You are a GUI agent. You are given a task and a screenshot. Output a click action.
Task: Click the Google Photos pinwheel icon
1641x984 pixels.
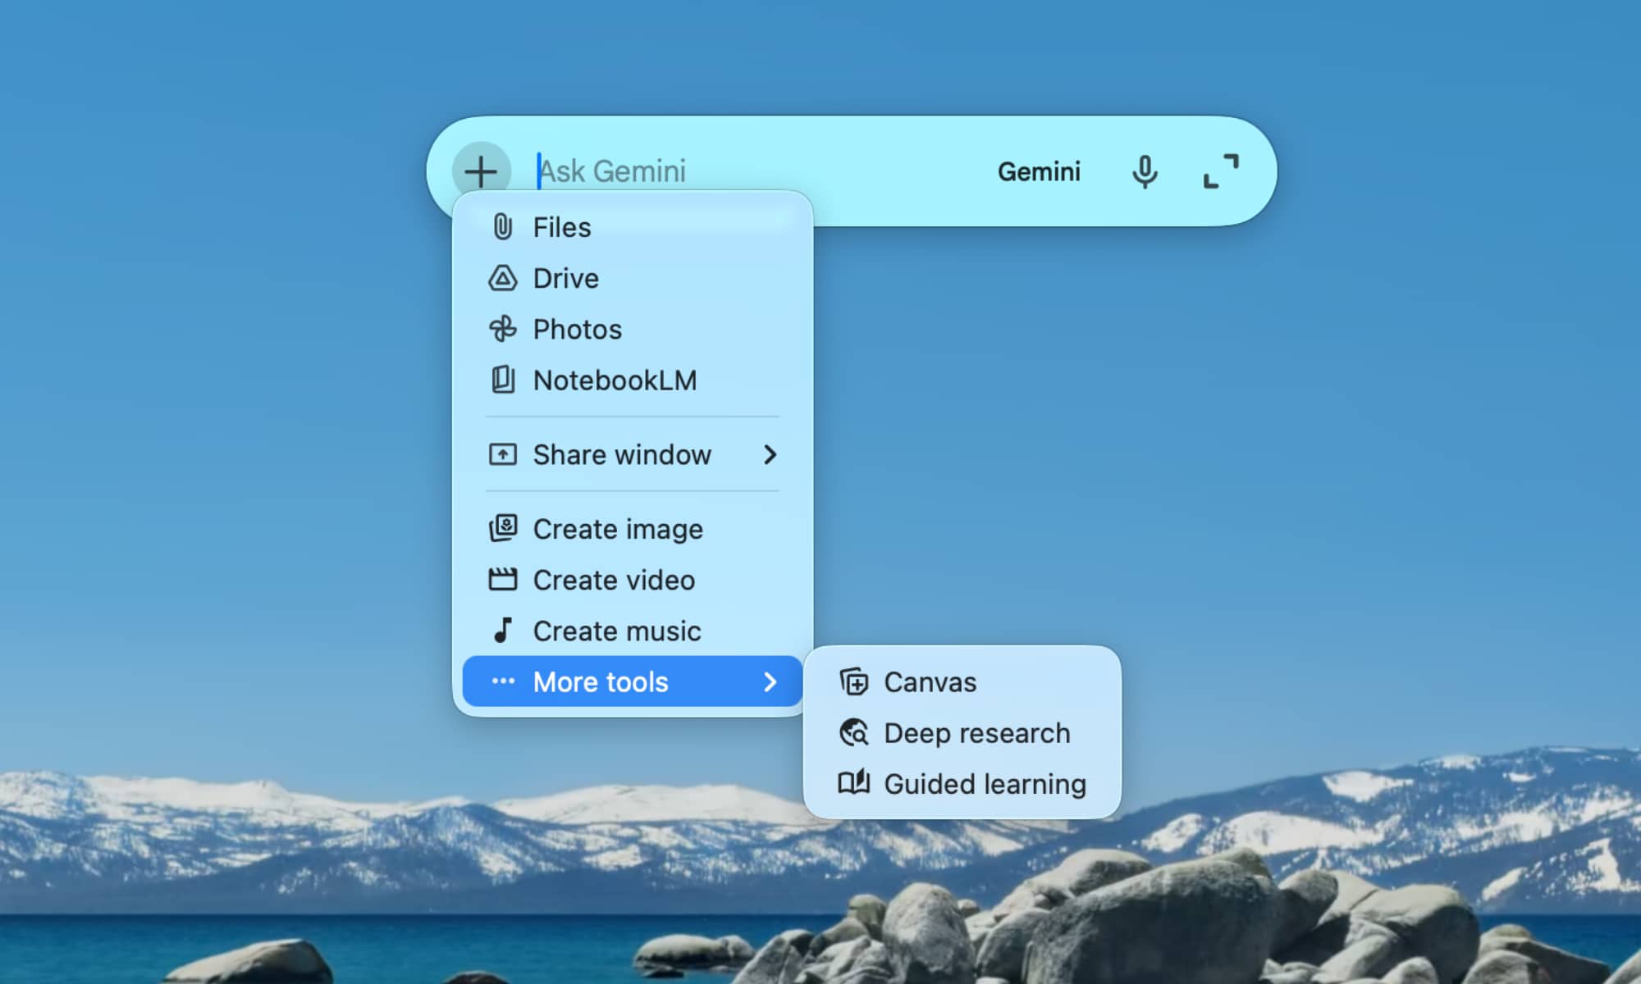(x=502, y=329)
